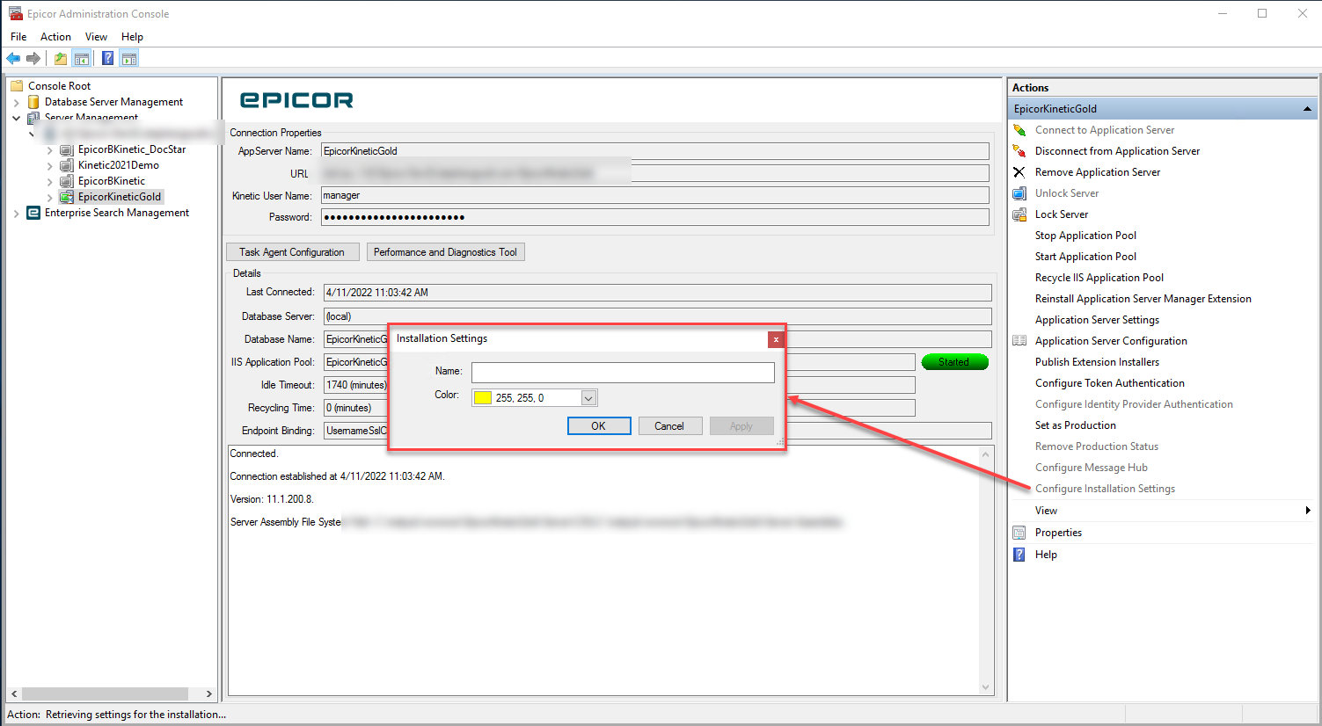Click the Unlock Server icon

1019,193
